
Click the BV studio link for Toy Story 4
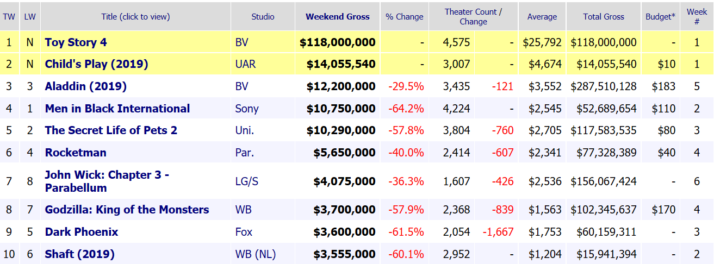point(241,42)
